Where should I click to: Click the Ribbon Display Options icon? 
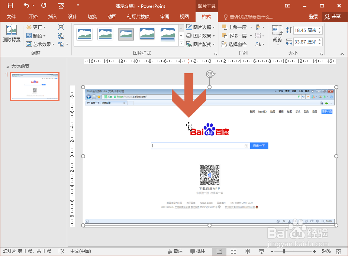[x=288, y=6]
